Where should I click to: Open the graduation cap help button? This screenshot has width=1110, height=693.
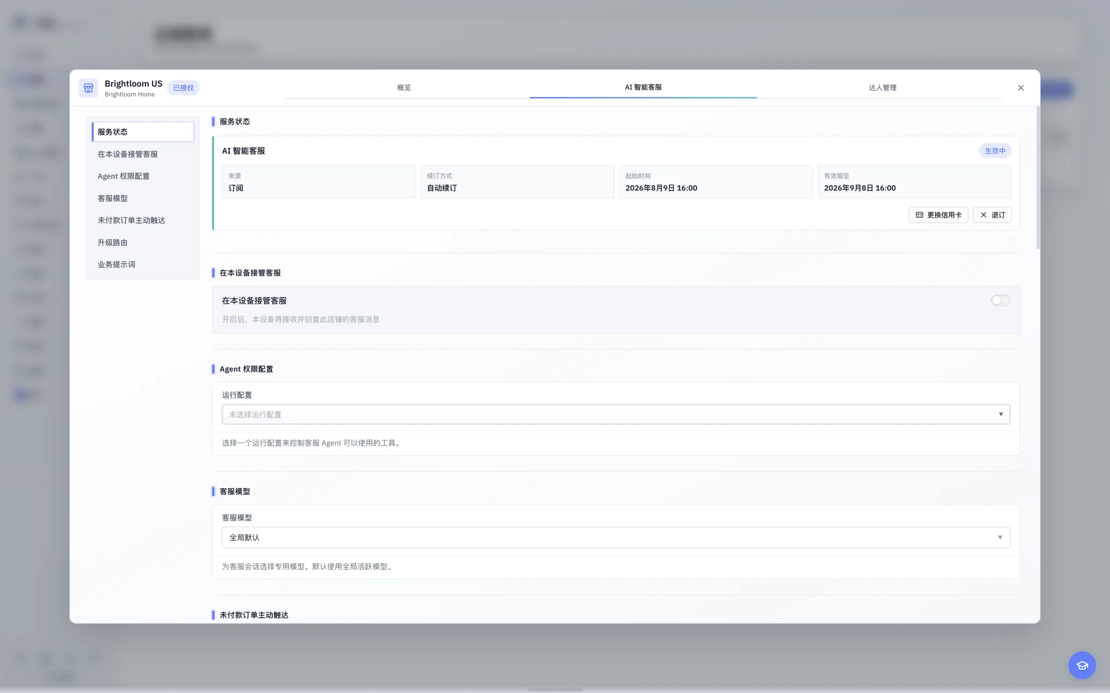[x=1082, y=665]
